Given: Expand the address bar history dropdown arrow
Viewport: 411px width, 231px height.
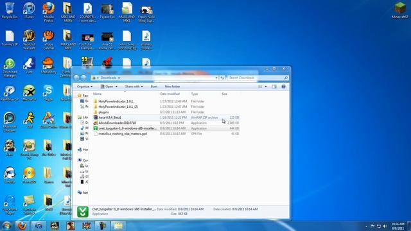Looking at the screenshot, I should [216, 78].
